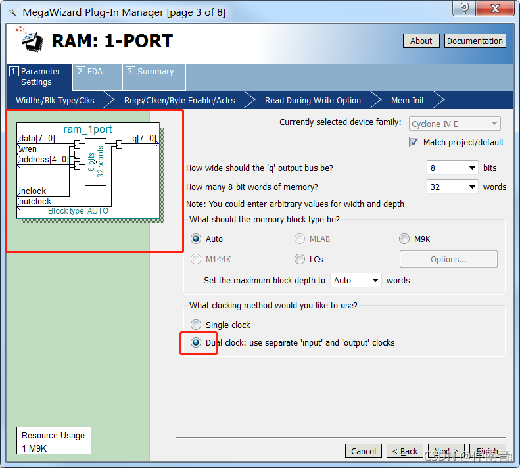Go to Read During Write Option step
The image size is (520, 468).
313,100
